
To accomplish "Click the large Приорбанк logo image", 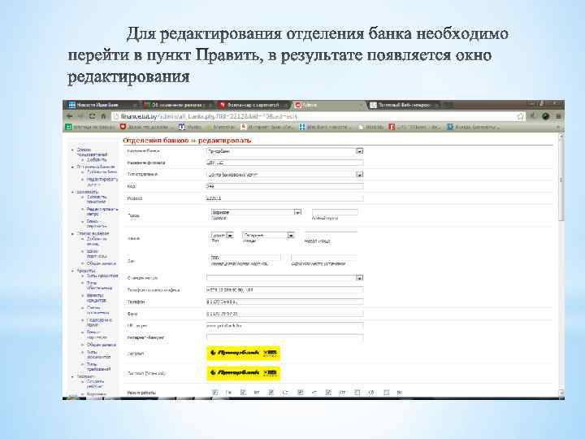I will 243,373.
